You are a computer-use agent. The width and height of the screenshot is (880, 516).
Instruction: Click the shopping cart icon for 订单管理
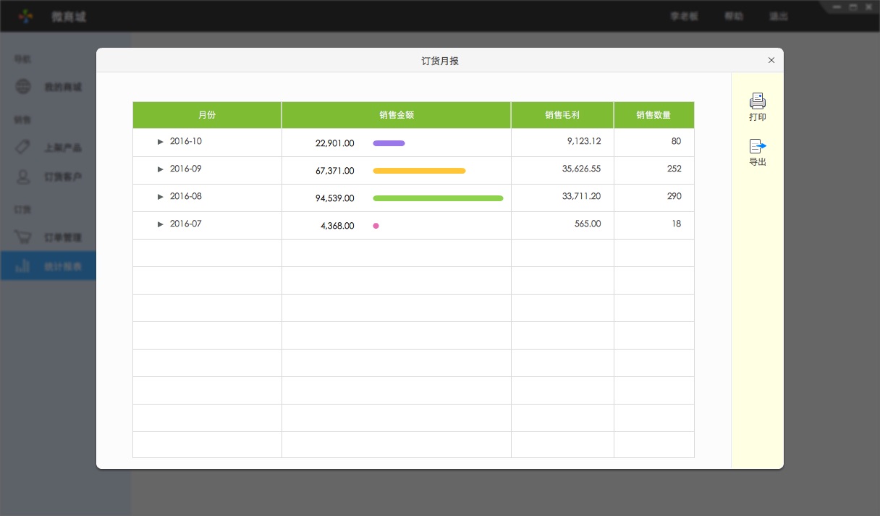tap(24, 237)
